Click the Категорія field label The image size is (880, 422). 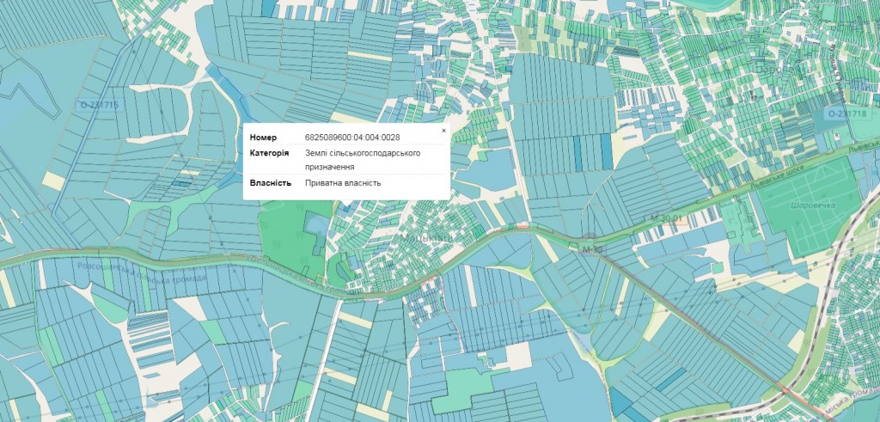(x=270, y=153)
